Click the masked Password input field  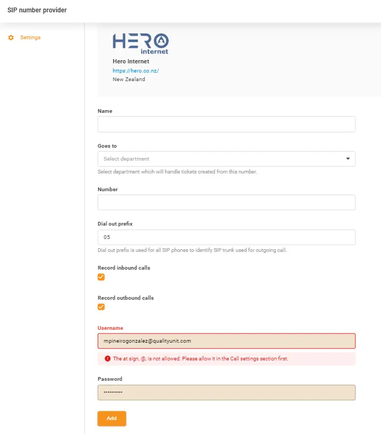pyautogui.click(x=226, y=392)
